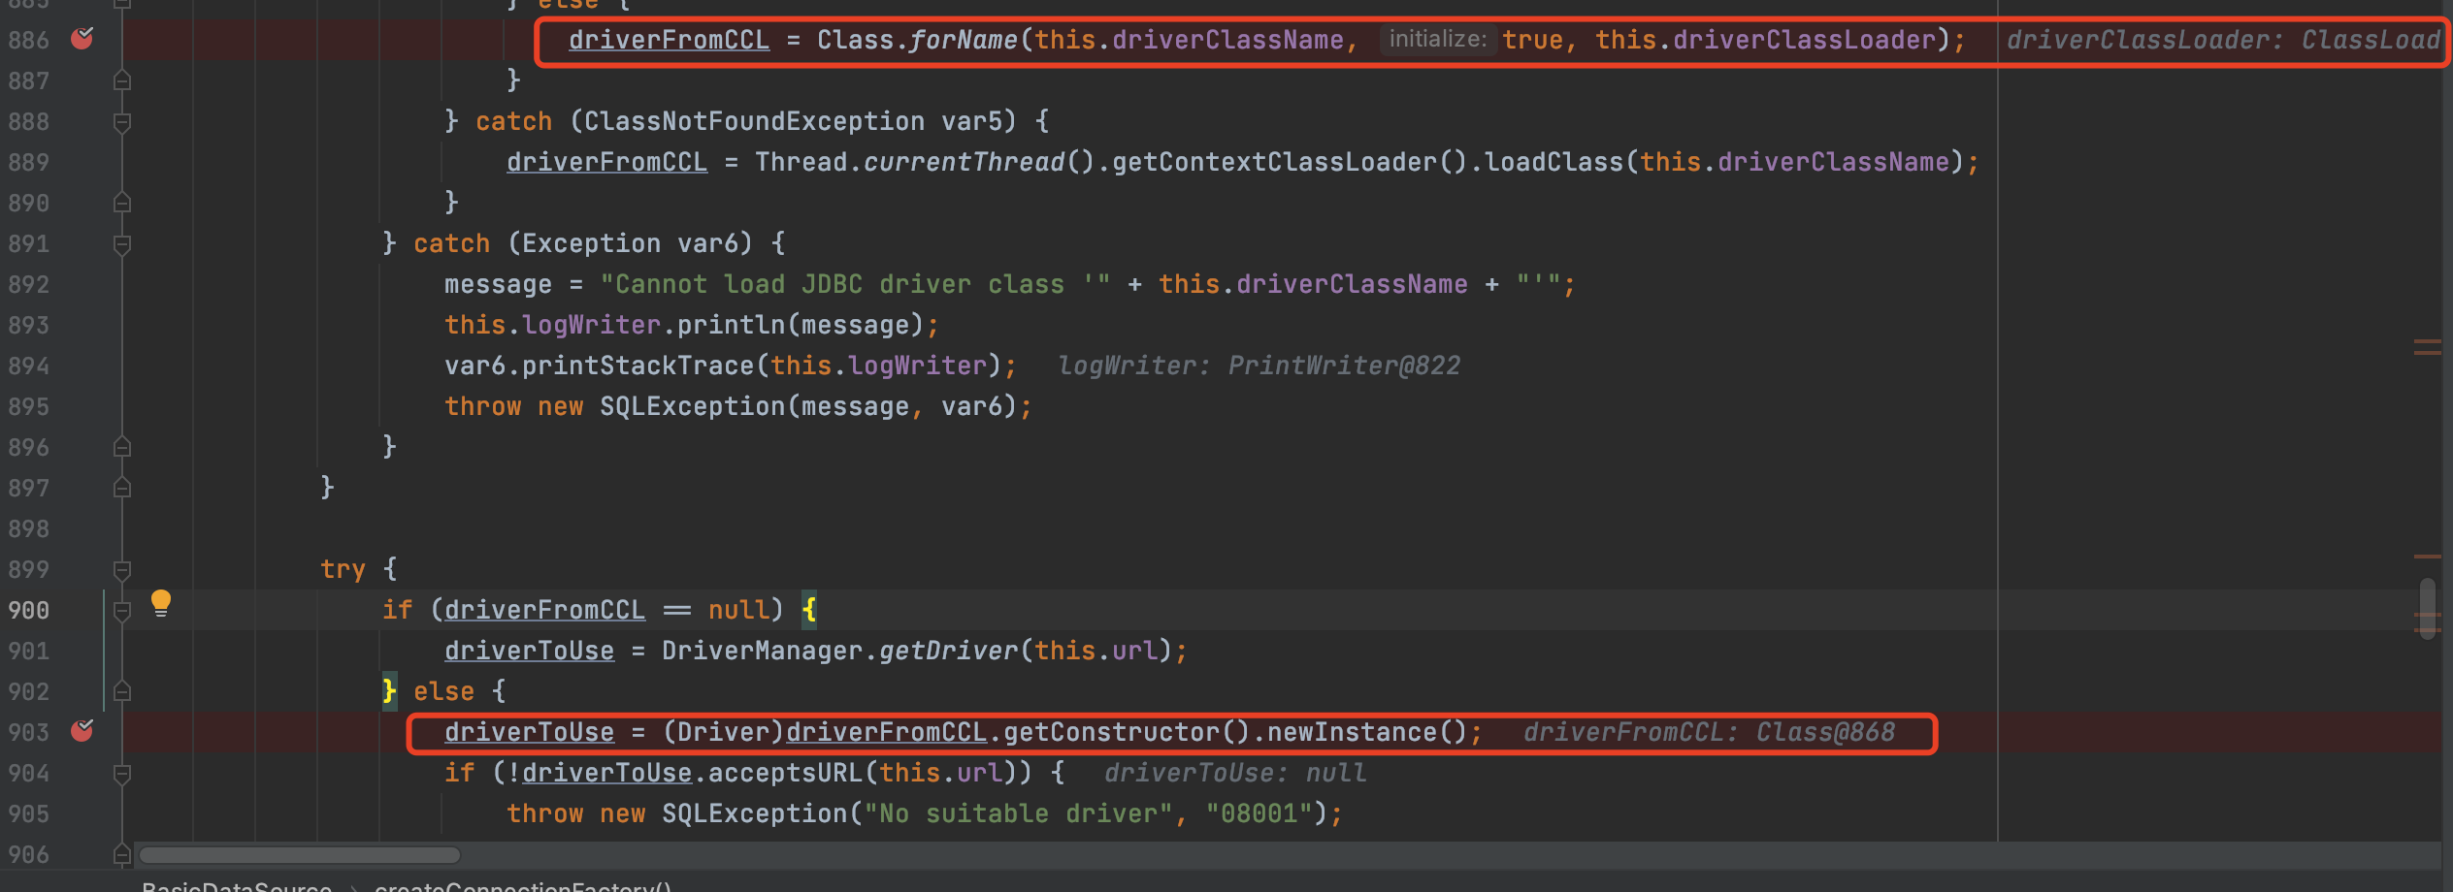This screenshot has width=2453, height=892.
Task: Click the yellow lightbulb intention icon
Action: click(161, 603)
